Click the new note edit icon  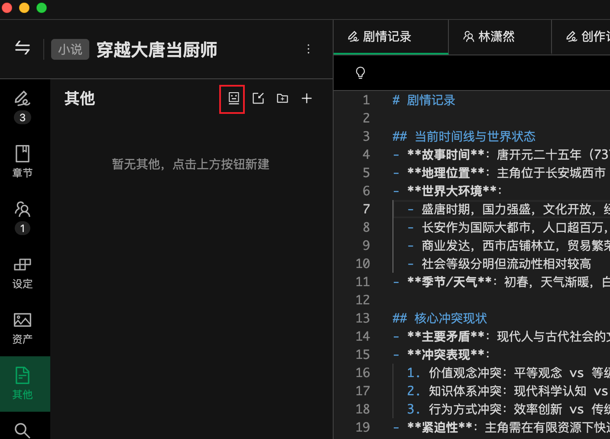[258, 99]
